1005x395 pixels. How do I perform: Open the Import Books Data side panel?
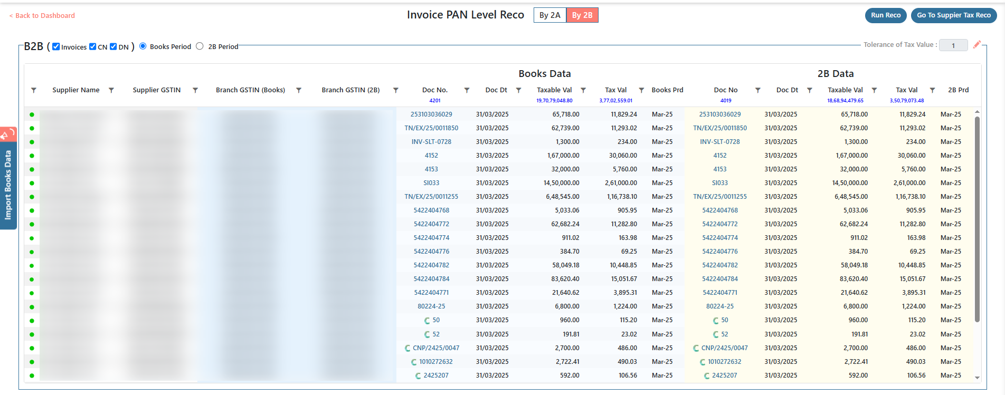pos(8,186)
